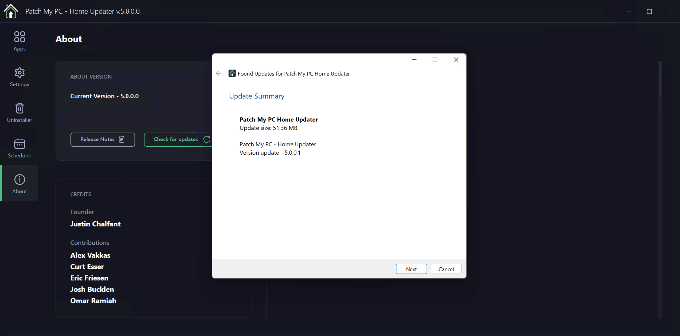Click the notes icon on Release Notes button
Viewport: 680px width, 336px height.
point(122,139)
